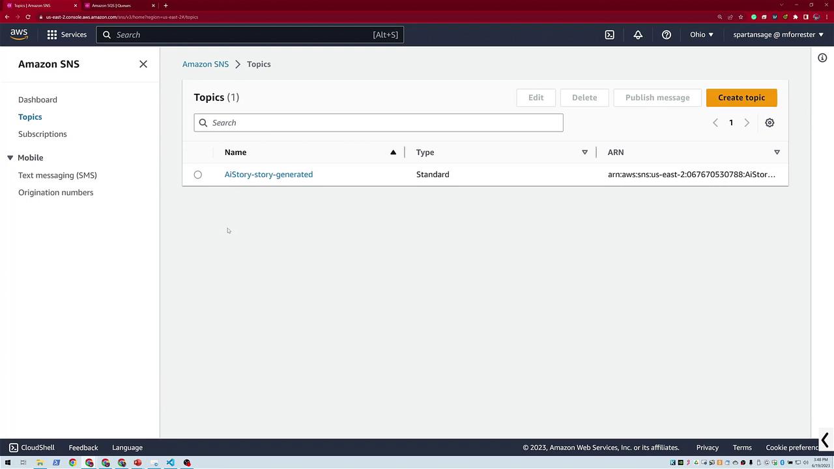Click the Create topic button
Screen dimensions: 834x469
click(741, 98)
